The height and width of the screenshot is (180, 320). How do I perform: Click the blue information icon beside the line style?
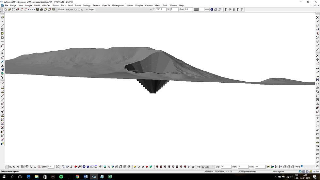[212, 9]
